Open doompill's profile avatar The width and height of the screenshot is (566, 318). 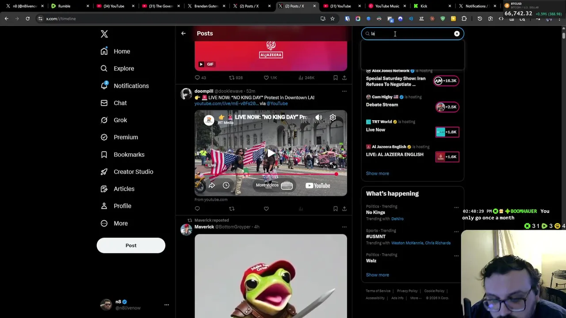(186, 94)
